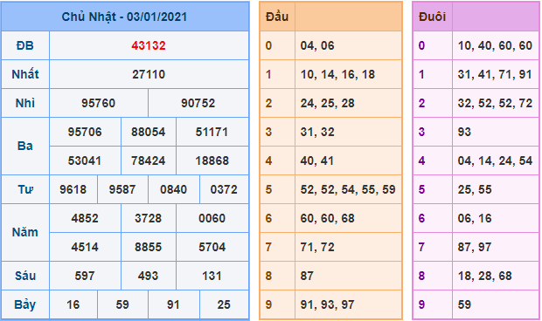Click fourth prize number 9618
Image resolution: width=542 pixels, height=321 pixels.
coord(73,189)
